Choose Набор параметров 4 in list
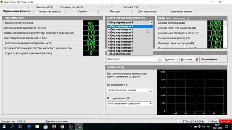 click(x=130, y=35)
